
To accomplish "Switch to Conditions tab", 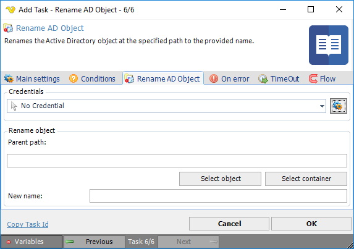I will coord(92,78).
